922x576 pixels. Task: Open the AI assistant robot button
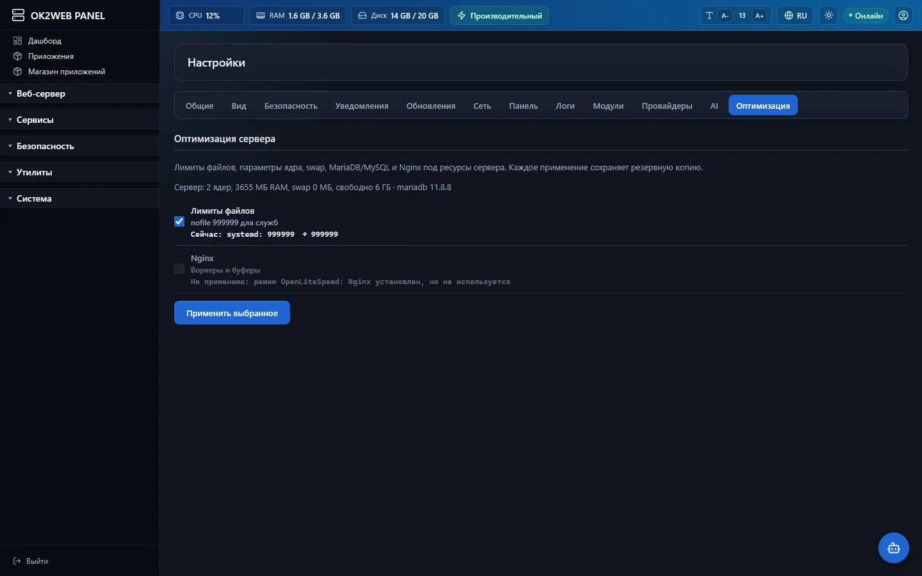point(894,548)
